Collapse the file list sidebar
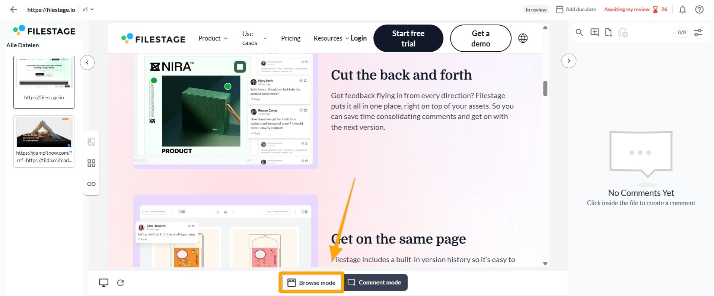Image resolution: width=714 pixels, height=296 pixels. click(87, 62)
